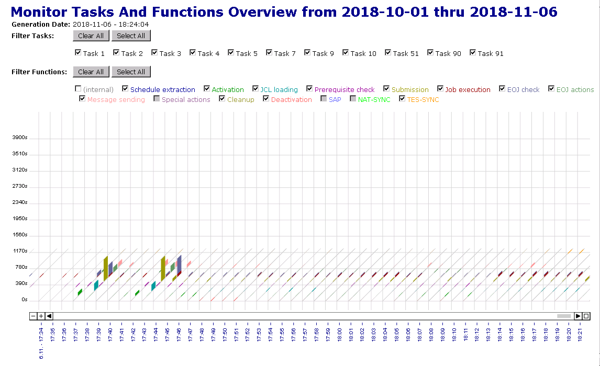Click the zoom in plus icon
The image size is (600, 366).
tap(41, 316)
